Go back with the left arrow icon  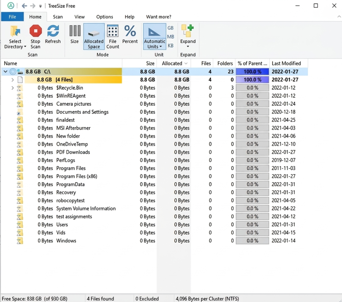pyautogui.click(x=24, y=6)
